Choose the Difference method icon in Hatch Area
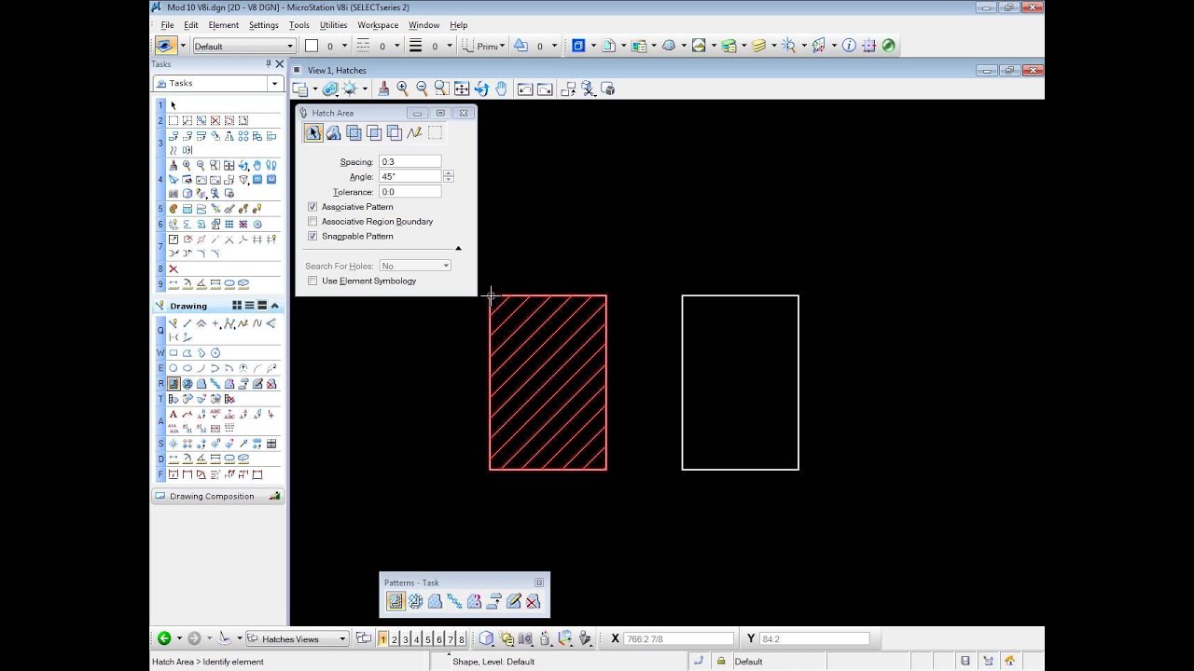This screenshot has height=671, width=1194. pyautogui.click(x=394, y=133)
